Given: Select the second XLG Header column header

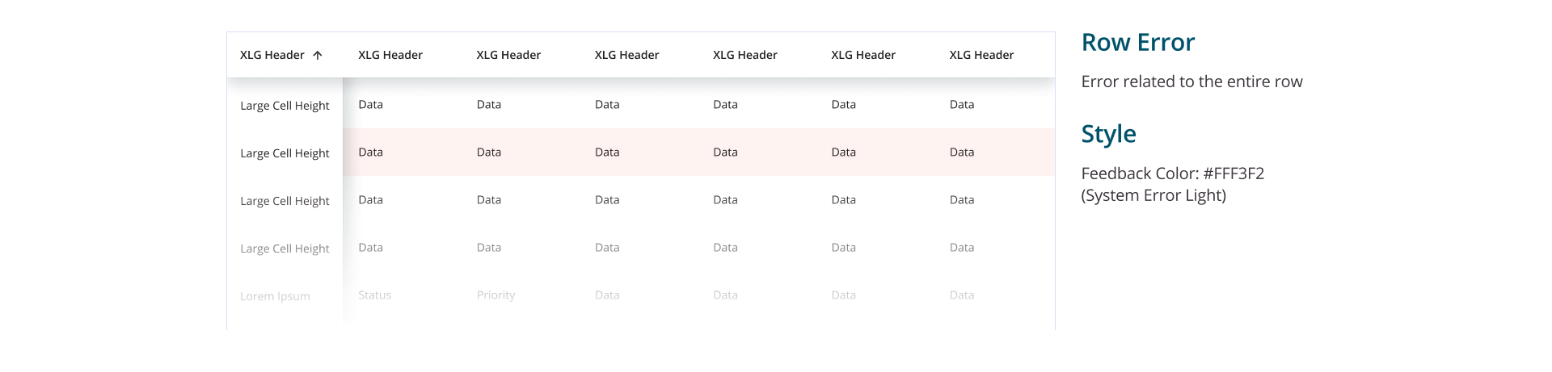Looking at the screenshot, I should click(390, 56).
